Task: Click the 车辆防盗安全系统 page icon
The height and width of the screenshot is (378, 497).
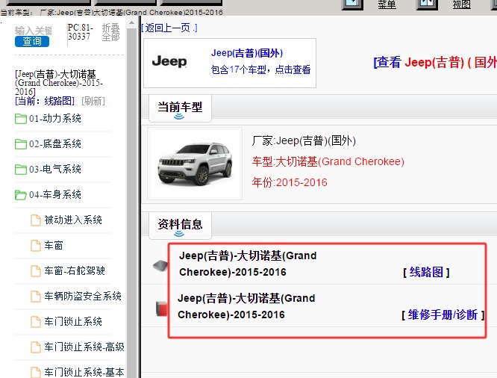Action: [36, 296]
